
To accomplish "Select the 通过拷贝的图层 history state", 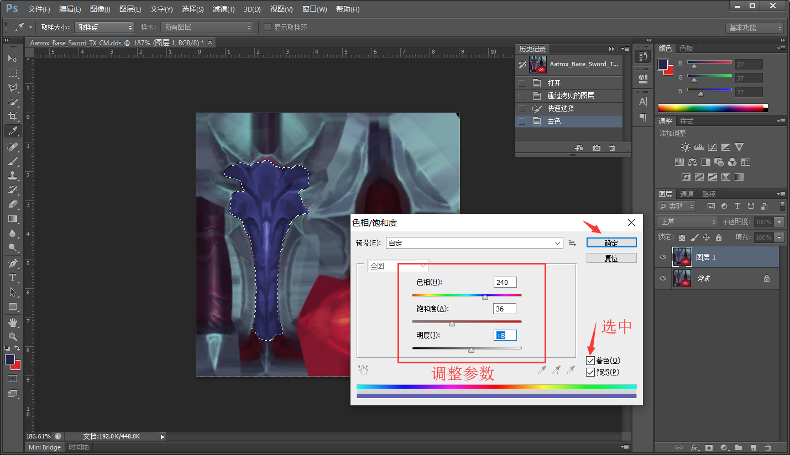I will [x=569, y=96].
